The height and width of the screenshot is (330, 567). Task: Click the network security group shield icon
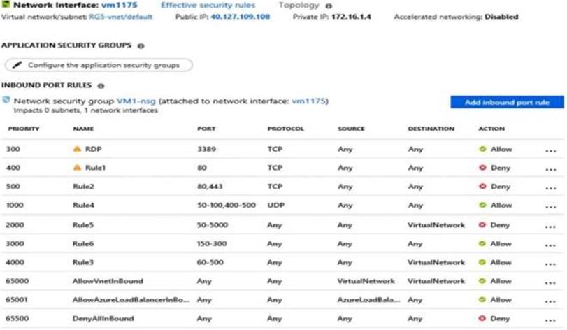point(7,101)
